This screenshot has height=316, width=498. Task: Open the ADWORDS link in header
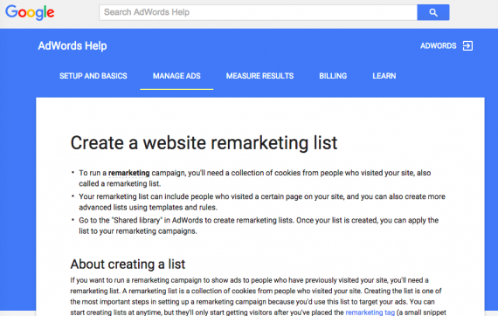[x=438, y=45]
